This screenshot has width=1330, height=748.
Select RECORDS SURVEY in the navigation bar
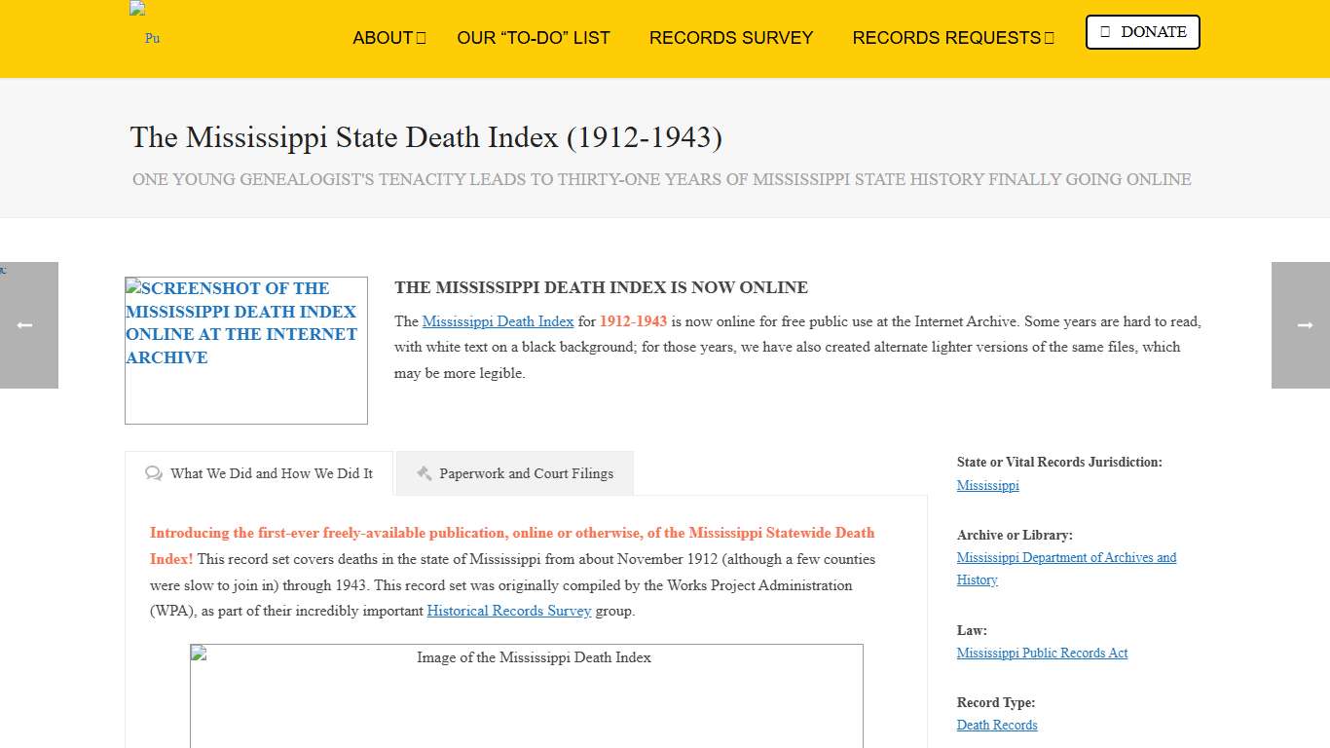(x=731, y=38)
